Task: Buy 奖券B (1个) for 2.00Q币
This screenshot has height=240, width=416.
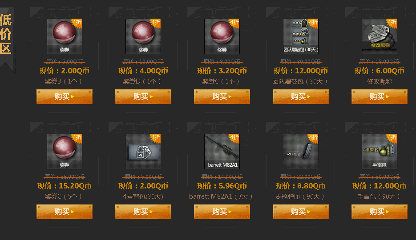Action: coord(65,96)
